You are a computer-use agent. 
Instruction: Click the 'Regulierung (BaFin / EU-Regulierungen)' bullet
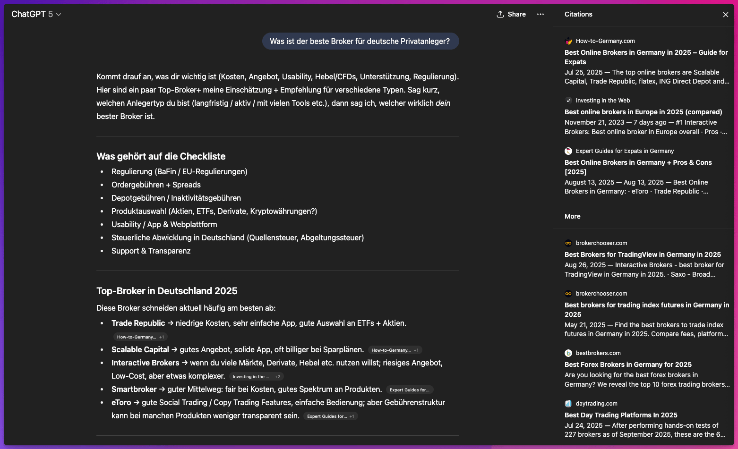[180, 172]
